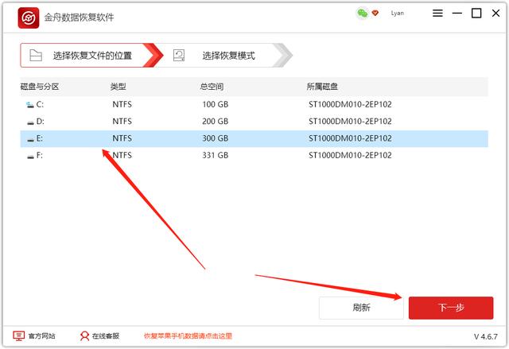
Task: Click the D: drive icon
Action: point(30,122)
